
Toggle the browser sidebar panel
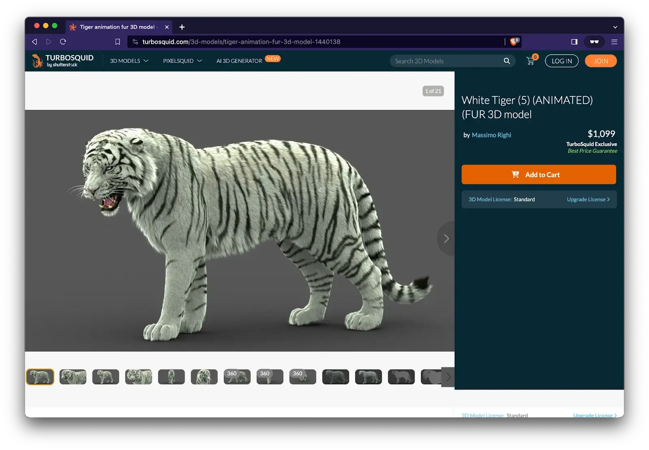pyautogui.click(x=574, y=42)
